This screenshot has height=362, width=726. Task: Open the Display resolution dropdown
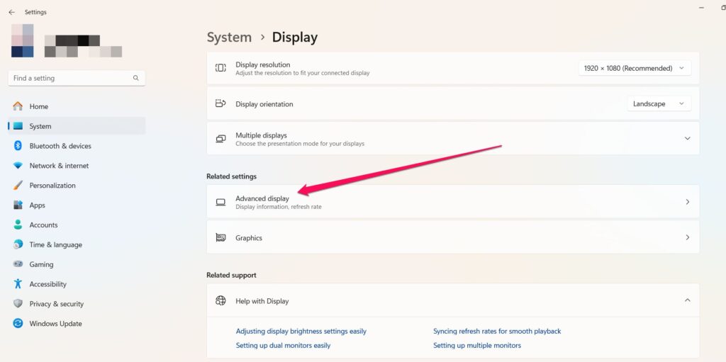pyautogui.click(x=634, y=68)
